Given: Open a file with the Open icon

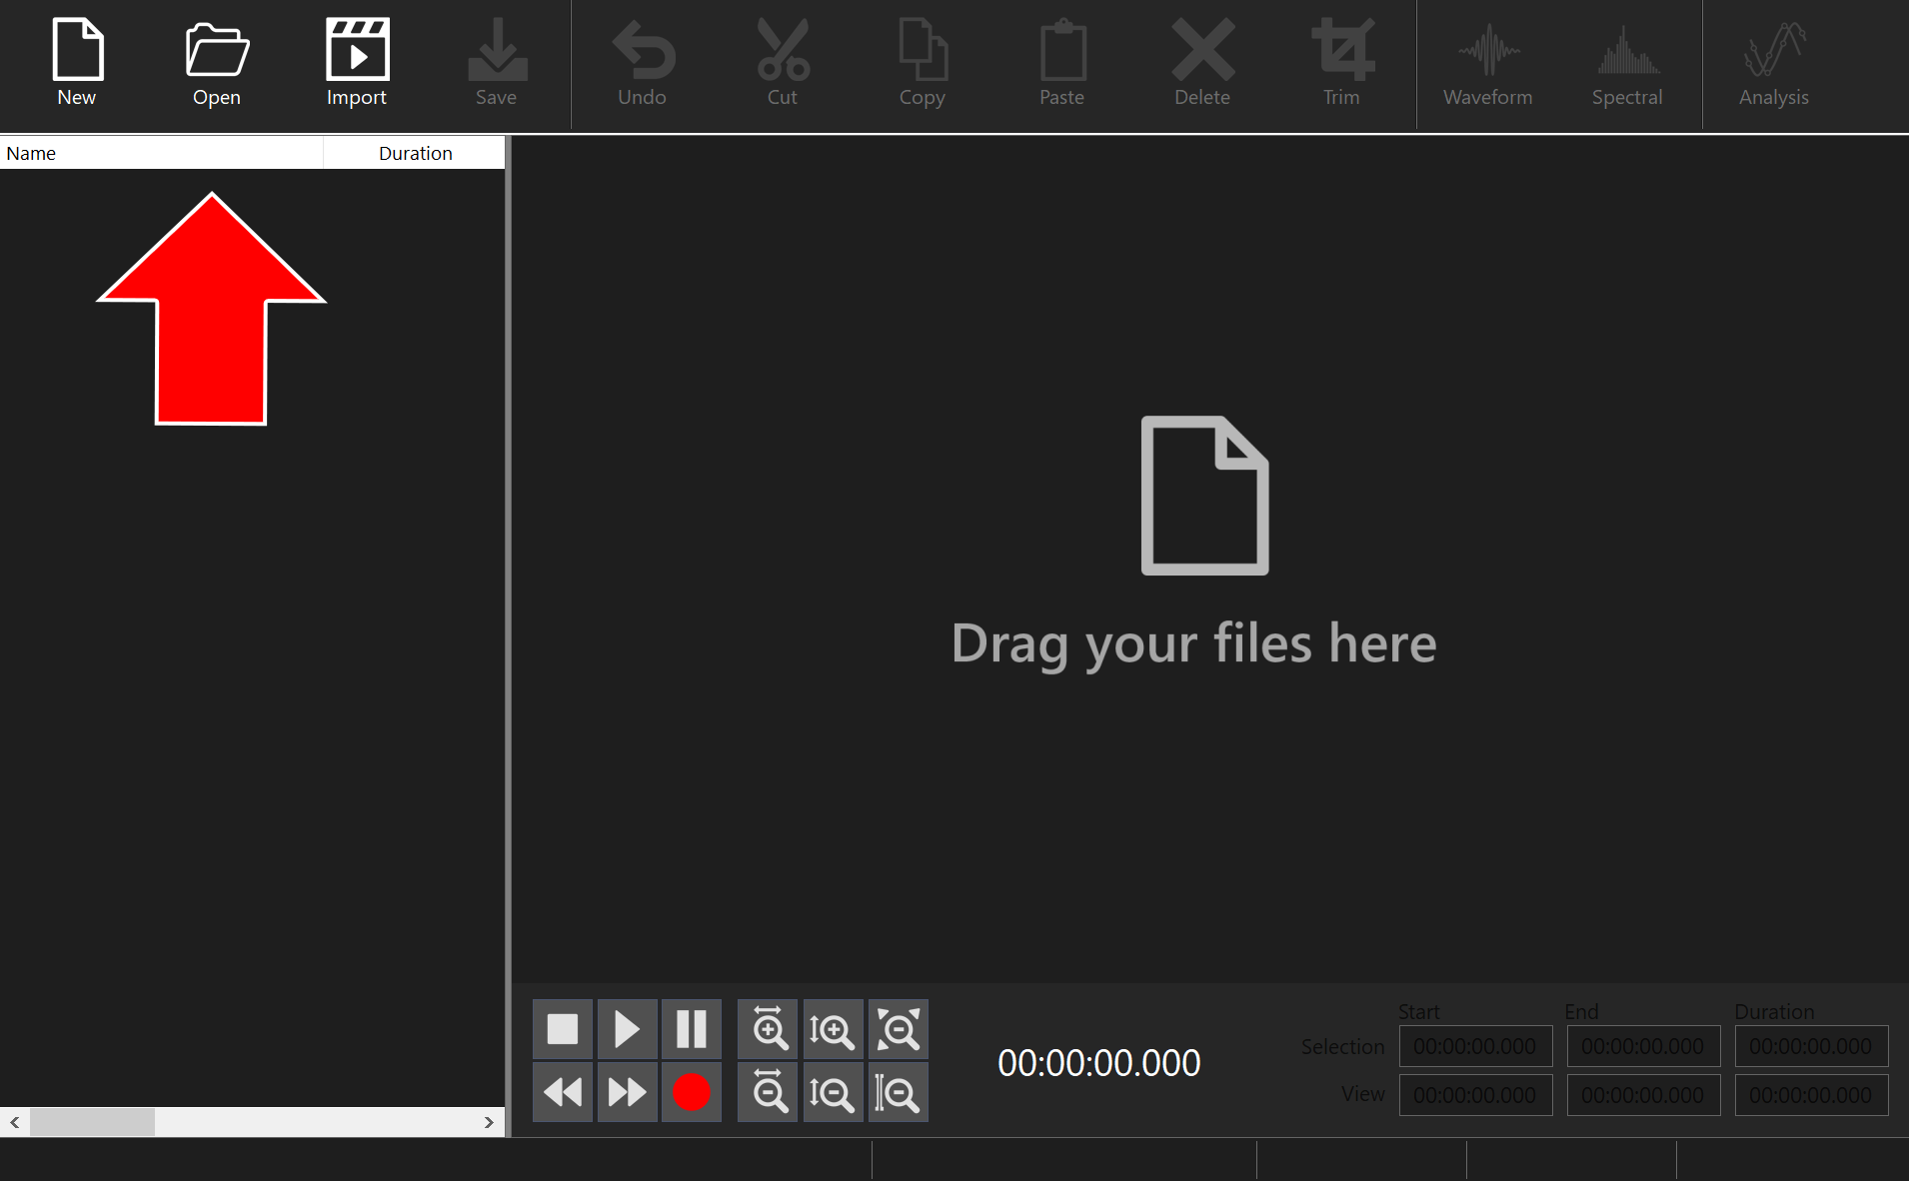Looking at the screenshot, I should pos(217,63).
